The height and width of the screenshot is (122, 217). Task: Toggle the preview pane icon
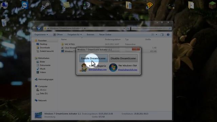coord(162,35)
